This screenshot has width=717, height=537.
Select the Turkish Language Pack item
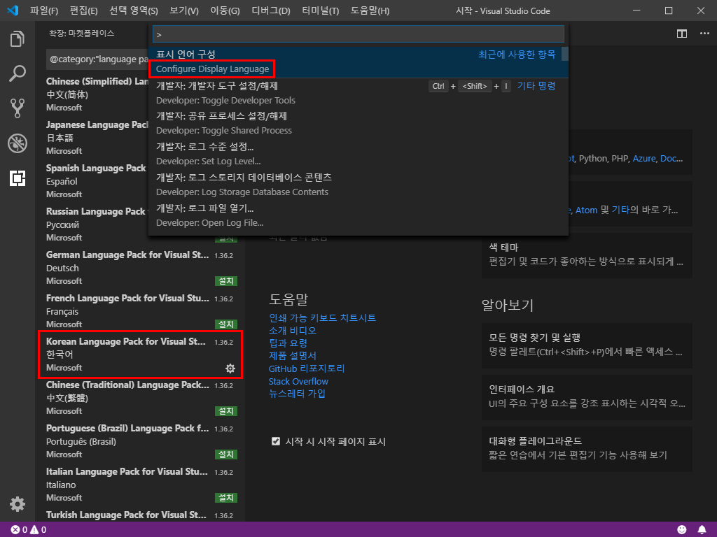140,515
